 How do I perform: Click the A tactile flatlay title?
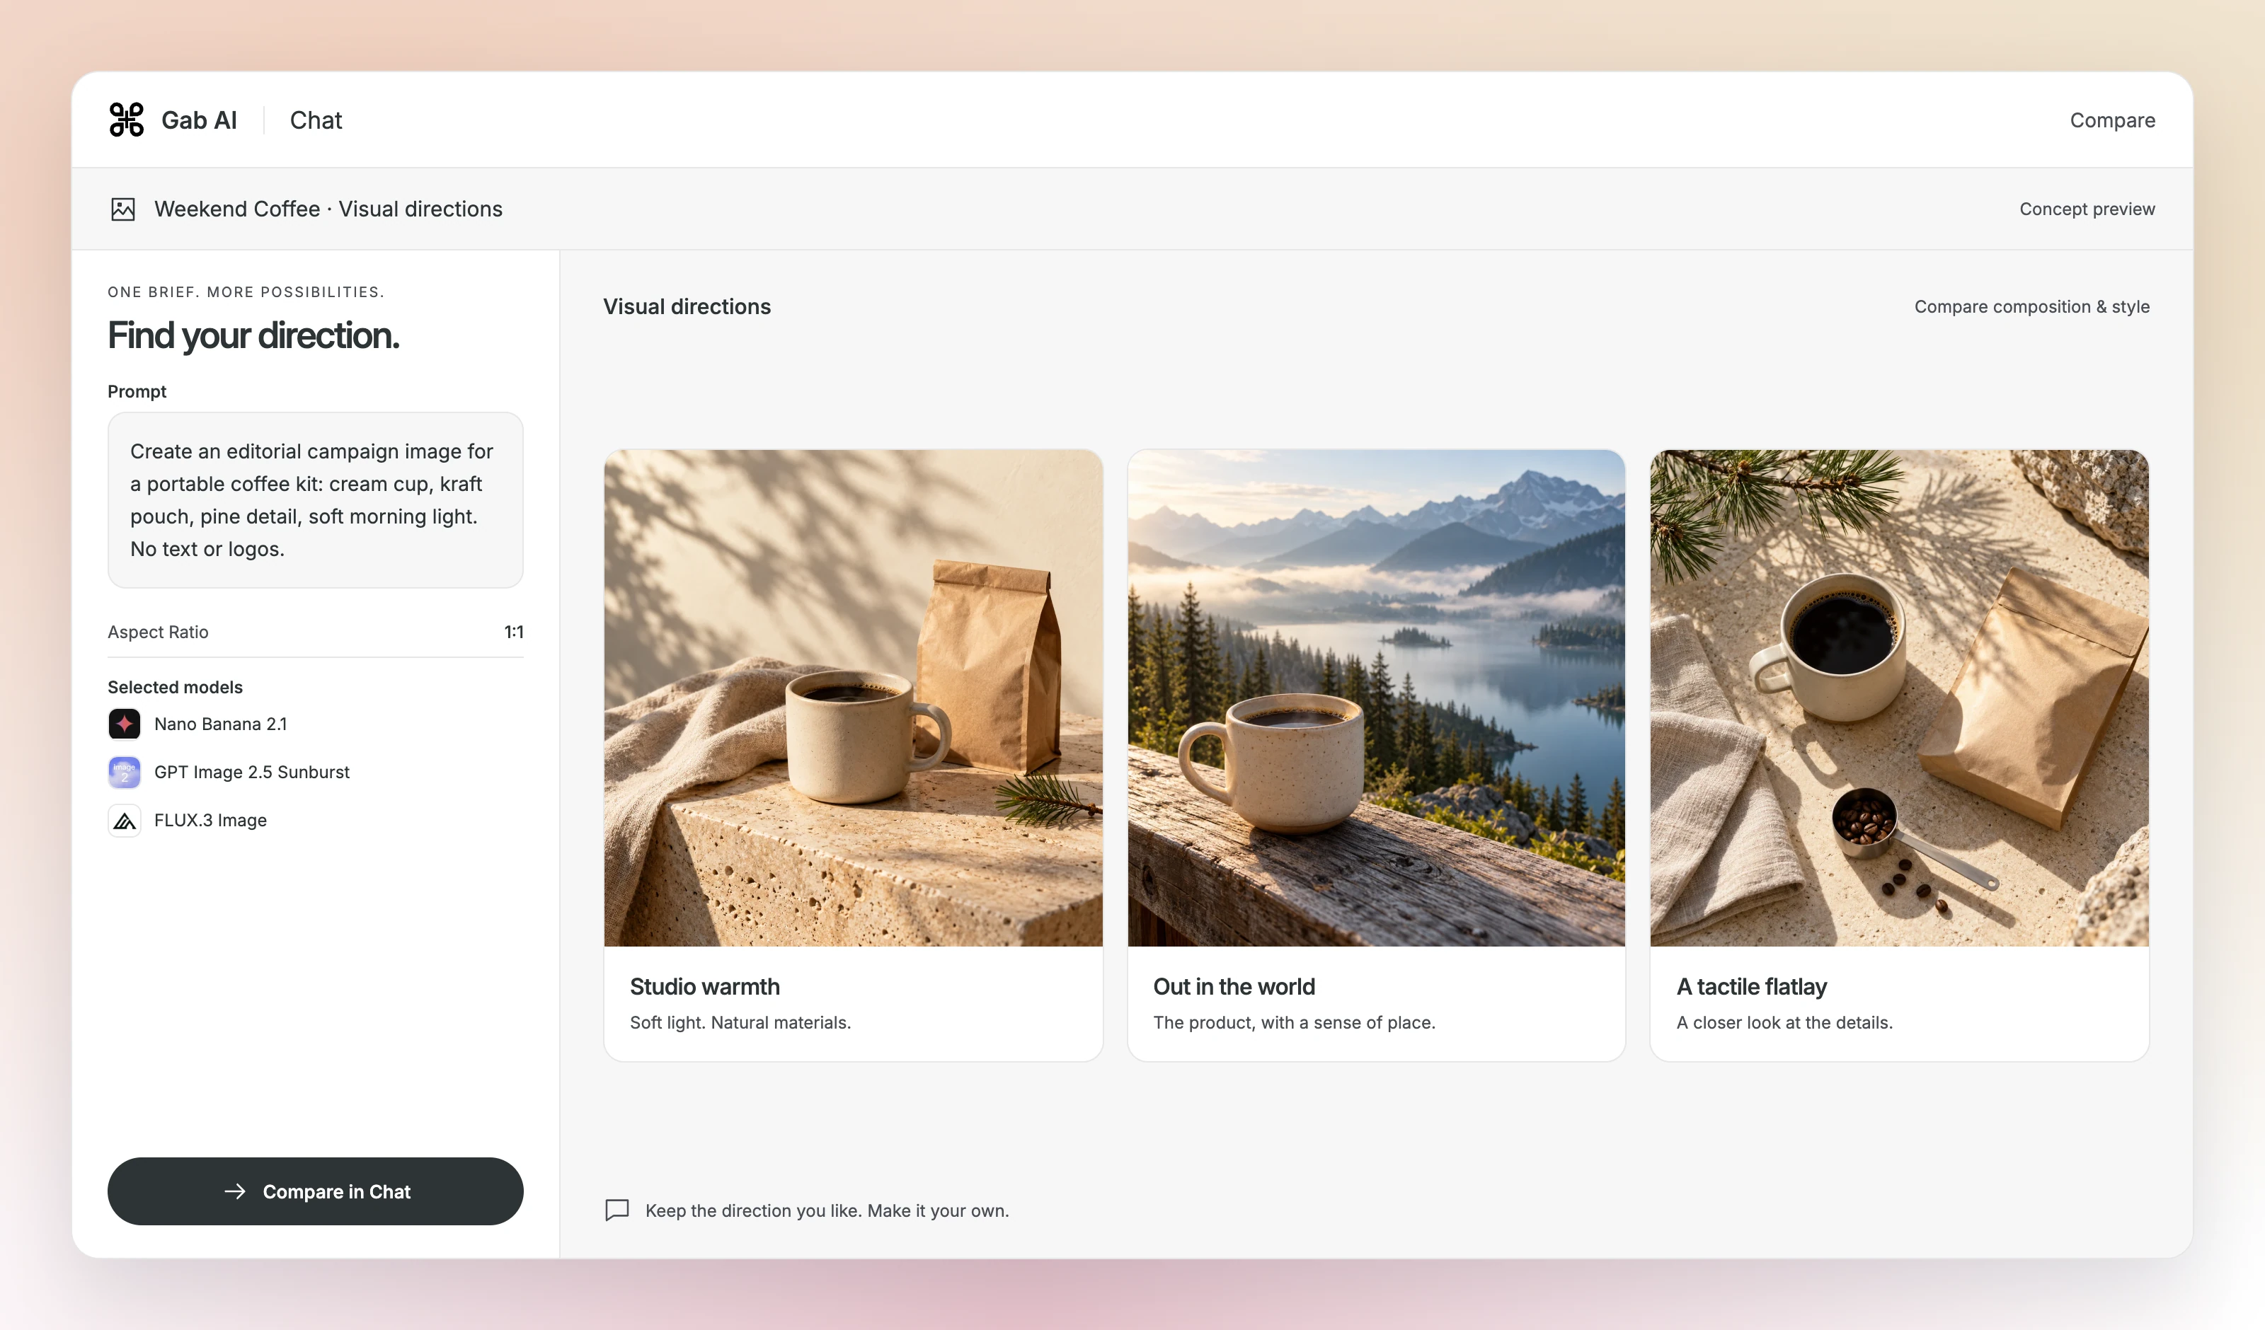click(1751, 985)
